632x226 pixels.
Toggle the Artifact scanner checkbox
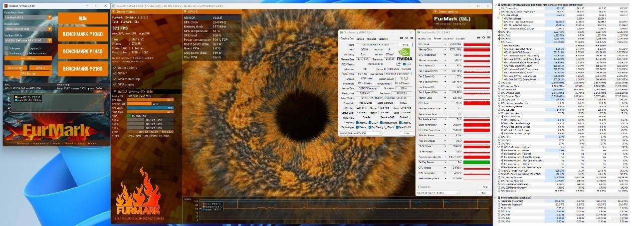(26, 53)
